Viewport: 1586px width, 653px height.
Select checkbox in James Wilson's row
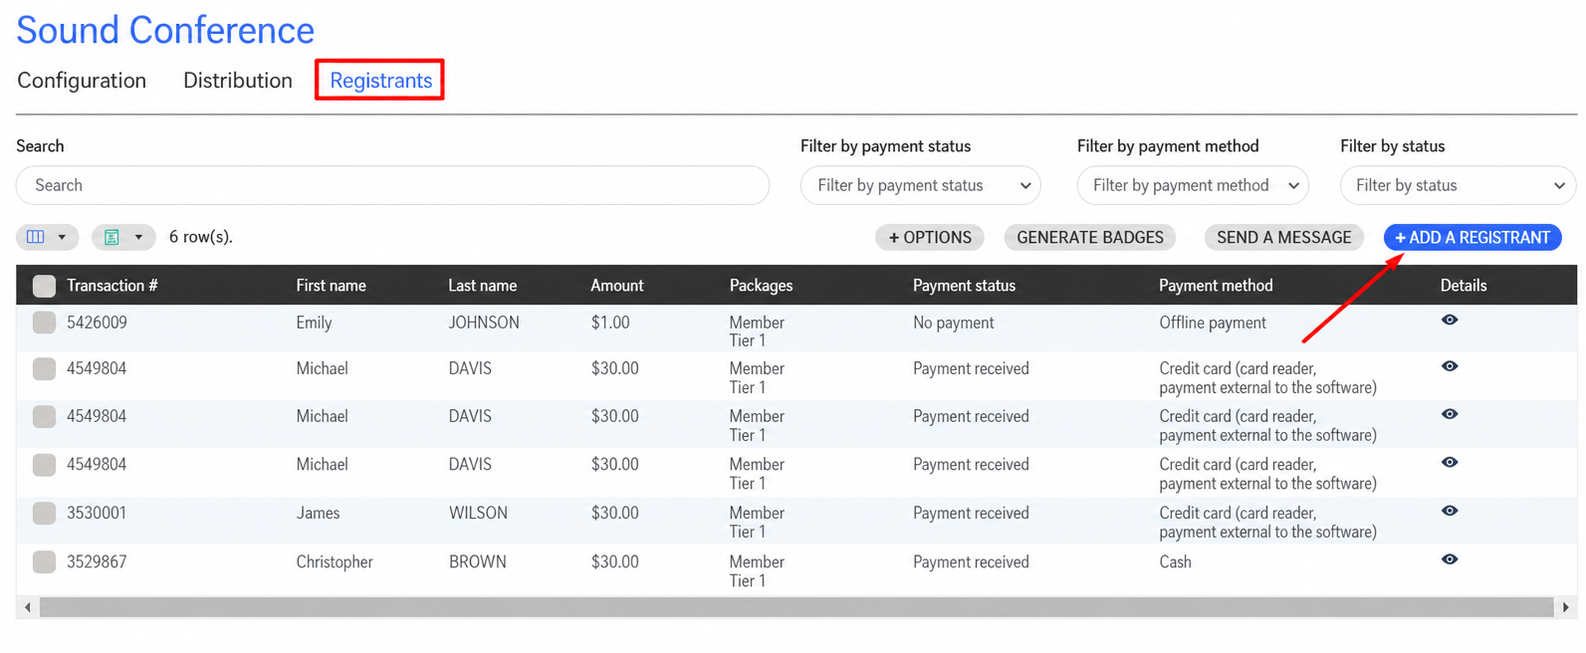point(44,514)
